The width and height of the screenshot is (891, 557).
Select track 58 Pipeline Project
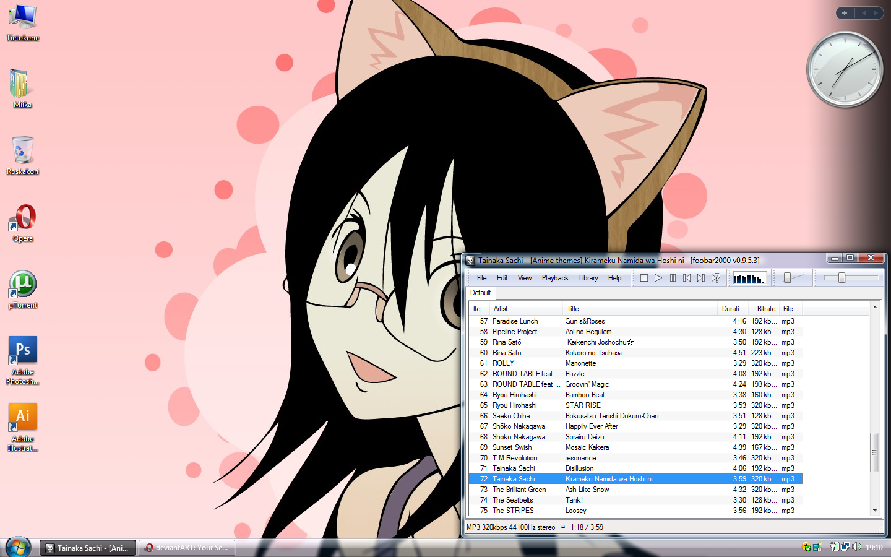click(636, 332)
